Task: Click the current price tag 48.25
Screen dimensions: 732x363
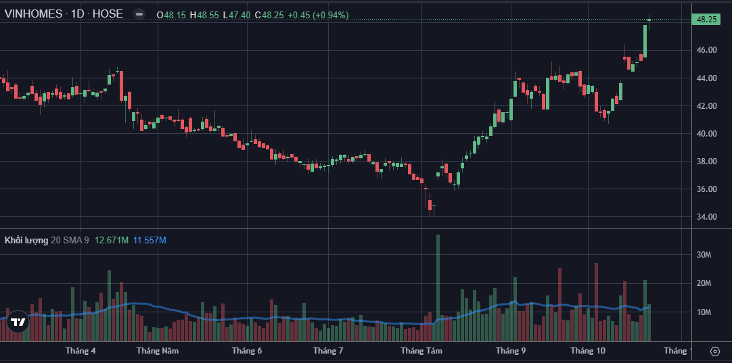Action: pyautogui.click(x=706, y=20)
